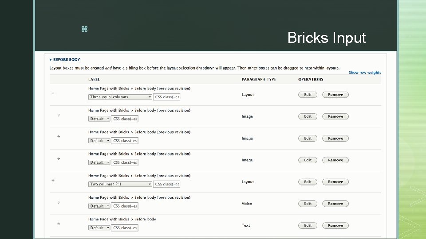Image resolution: width=426 pixels, height=239 pixels.
Task: Click the drag handle of the first Image row
Action: coord(59,115)
